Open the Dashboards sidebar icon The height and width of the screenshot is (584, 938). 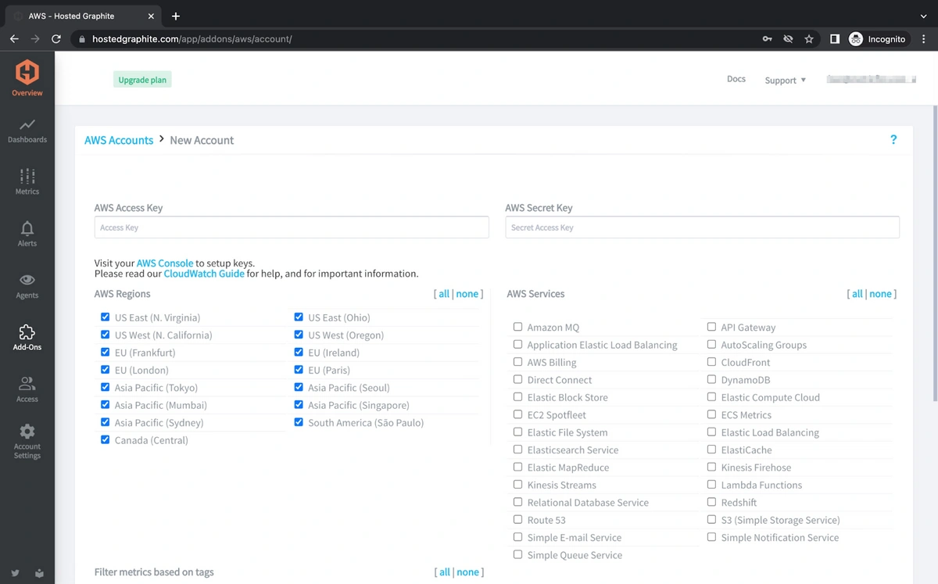coord(27,124)
